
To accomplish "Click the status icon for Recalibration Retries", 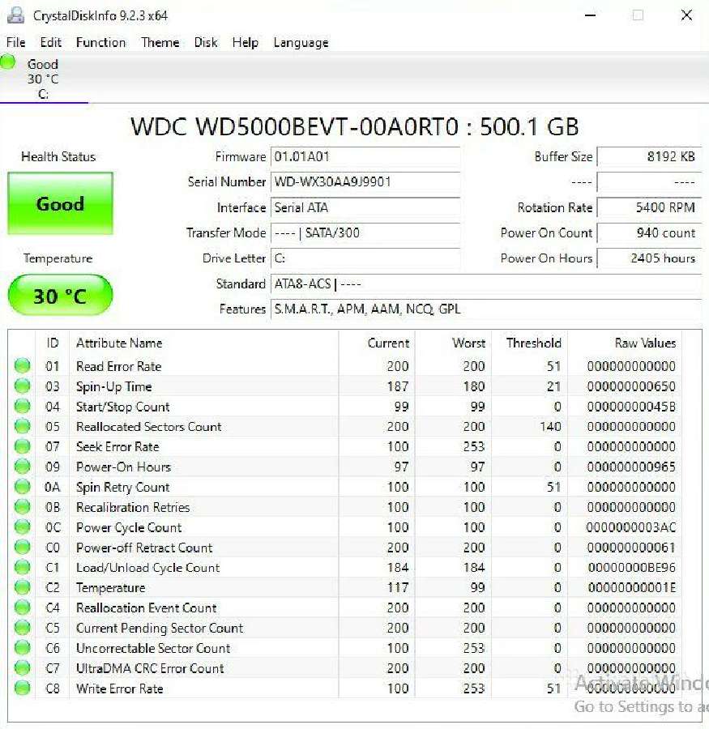I will tap(23, 507).
